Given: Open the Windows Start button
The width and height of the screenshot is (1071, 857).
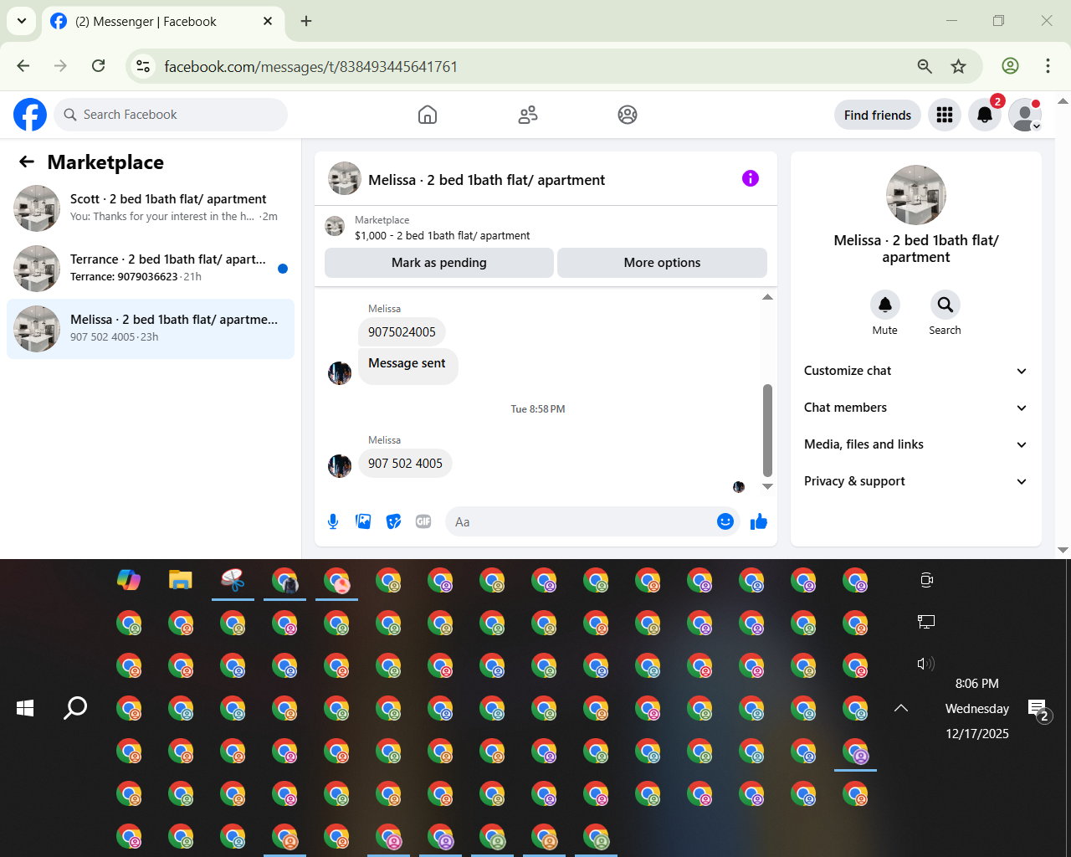Looking at the screenshot, I should pyautogui.click(x=25, y=708).
